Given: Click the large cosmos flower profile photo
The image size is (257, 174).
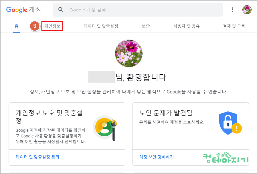Looking at the screenshot, I should [x=129, y=53].
